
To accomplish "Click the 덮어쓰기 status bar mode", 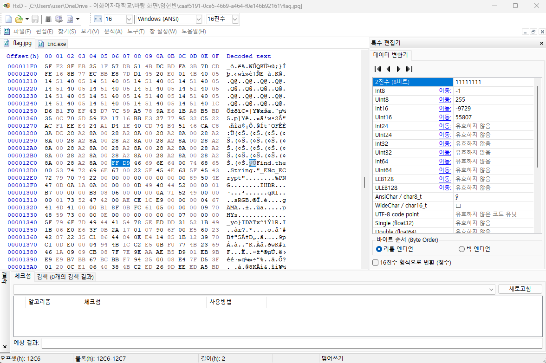I will point(332,358).
